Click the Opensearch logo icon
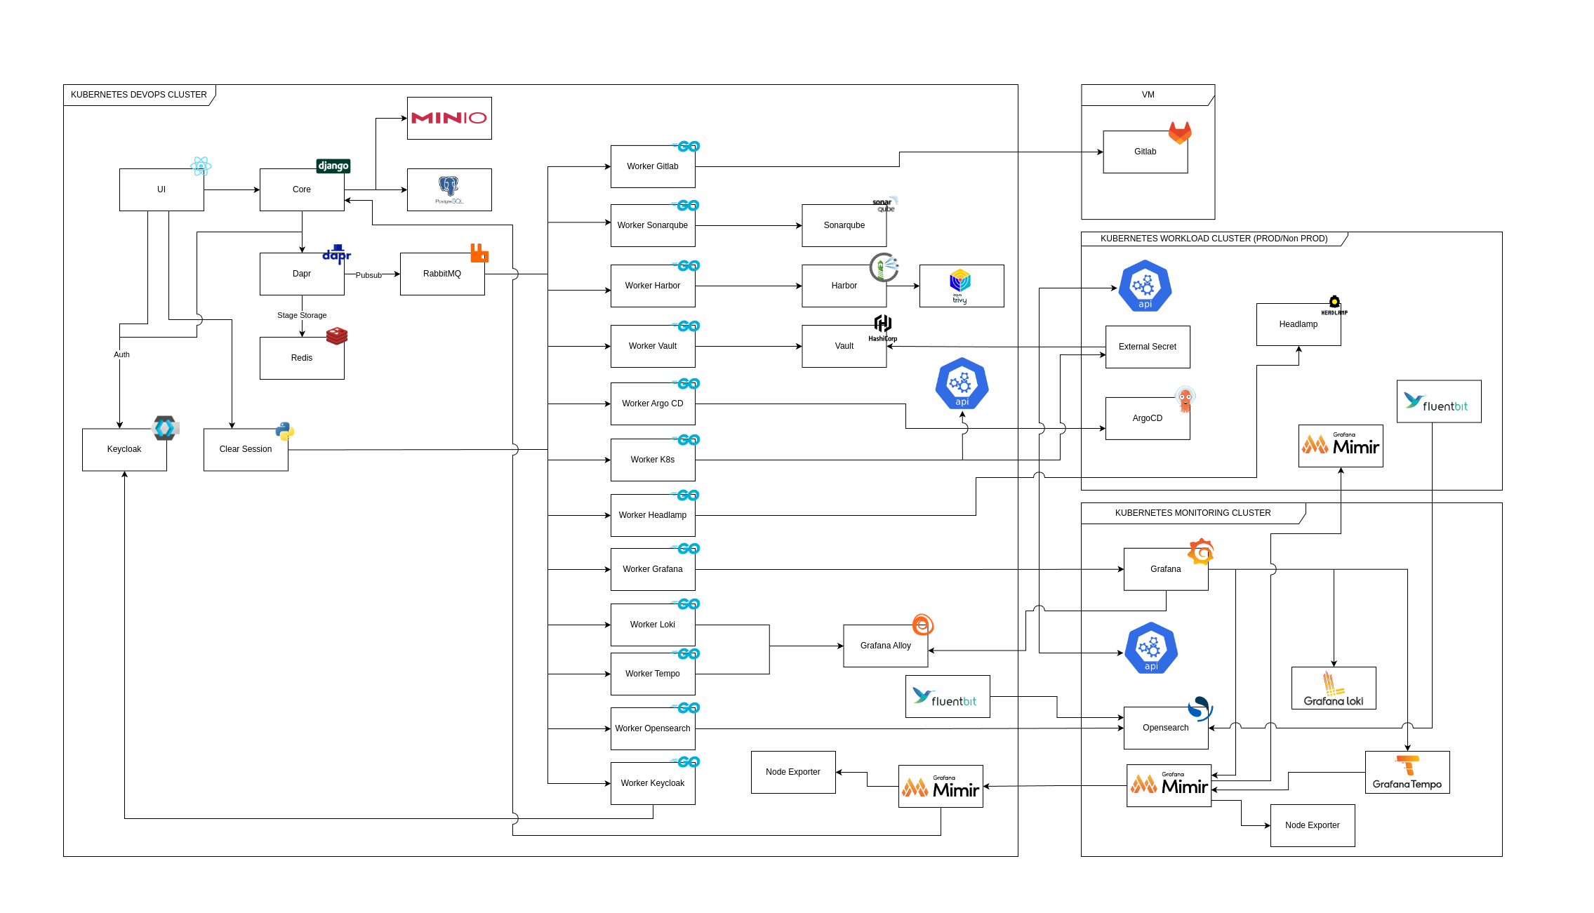This screenshot has height=913, width=1594. tap(1200, 709)
